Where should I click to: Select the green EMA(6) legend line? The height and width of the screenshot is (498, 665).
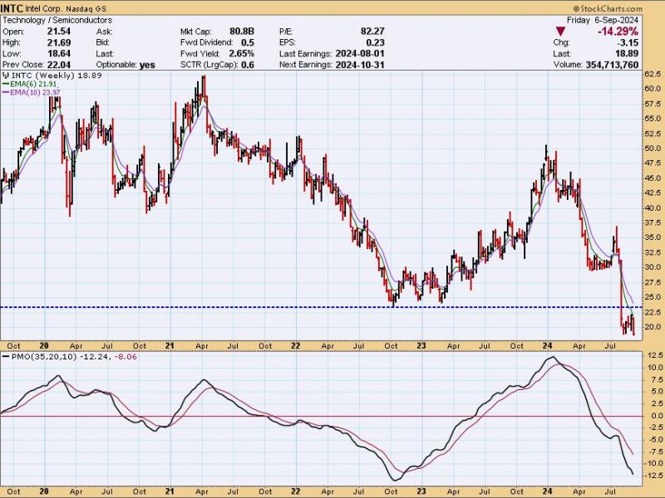[6, 84]
